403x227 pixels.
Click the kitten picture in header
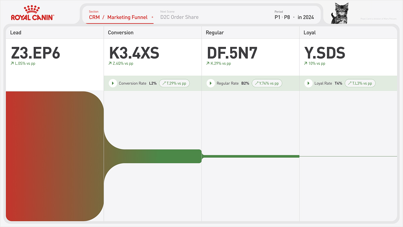click(340, 13)
